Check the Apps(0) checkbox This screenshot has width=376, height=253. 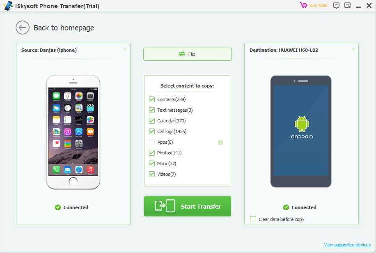tap(152, 142)
